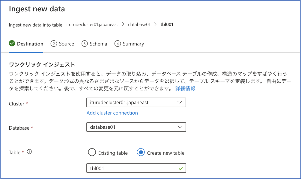Click the green validation checkmark in table field
Viewport: 301px width, 179px height.
[181, 169]
